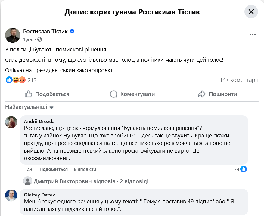The height and width of the screenshot is (216, 264).
Task: Close the post dialog with the X
Action: [x=252, y=11]
